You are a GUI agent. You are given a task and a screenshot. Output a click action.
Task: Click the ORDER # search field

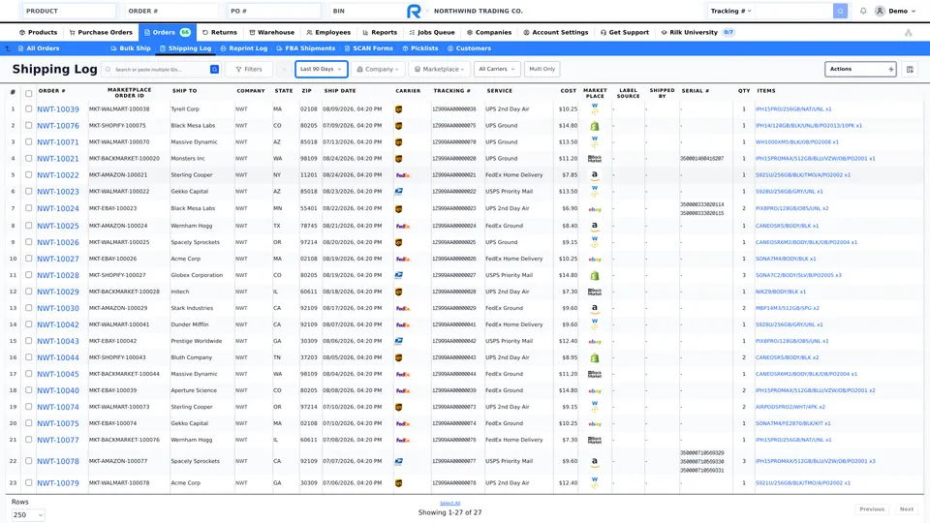[x=171, y=11]
